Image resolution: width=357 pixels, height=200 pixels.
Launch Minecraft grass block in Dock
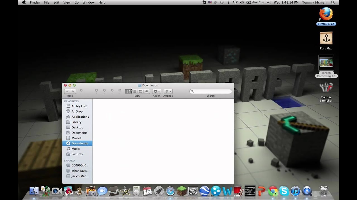pyautogui.click(x=182, y=191)
